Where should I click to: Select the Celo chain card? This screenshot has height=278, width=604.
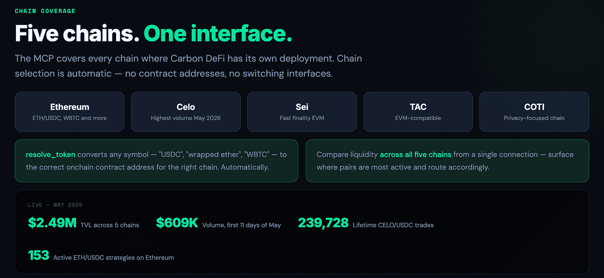tap(186, 112)
